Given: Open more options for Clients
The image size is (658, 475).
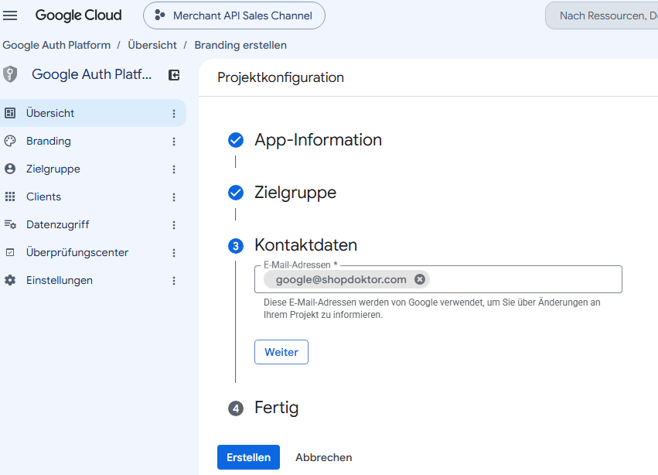Looking at the screenshot, I should (174, 197).
